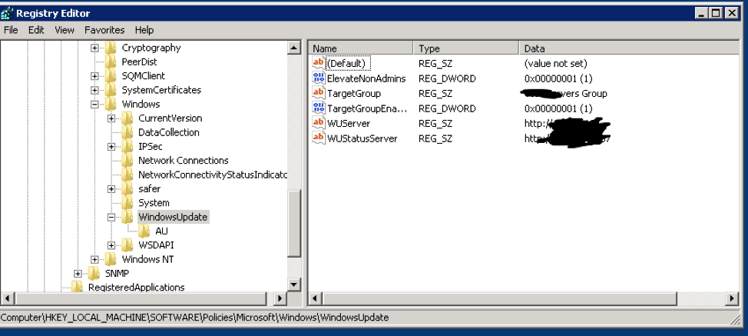748x336 pixels.
Task: Click the WUServer string value icon
Action: [319, 123]
